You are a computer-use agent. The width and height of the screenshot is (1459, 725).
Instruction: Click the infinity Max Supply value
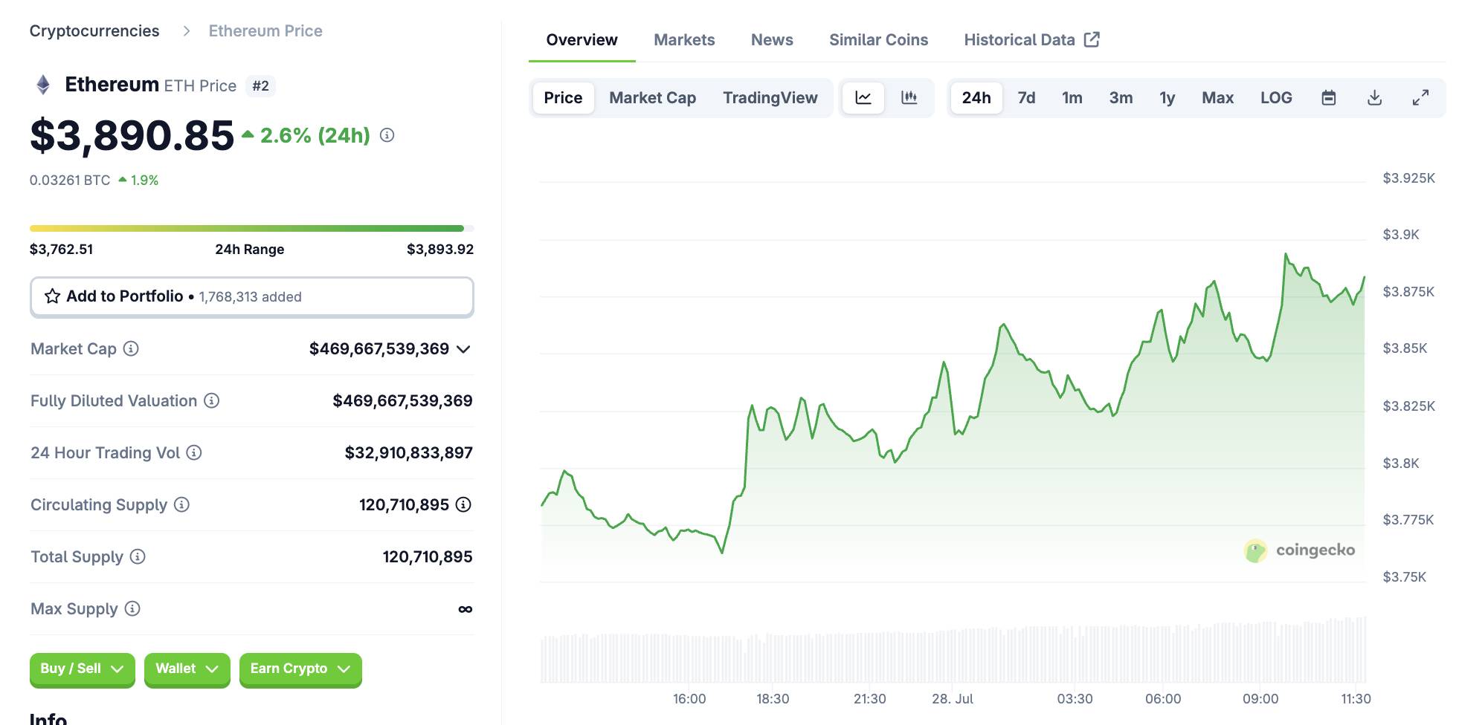[466, 609]
